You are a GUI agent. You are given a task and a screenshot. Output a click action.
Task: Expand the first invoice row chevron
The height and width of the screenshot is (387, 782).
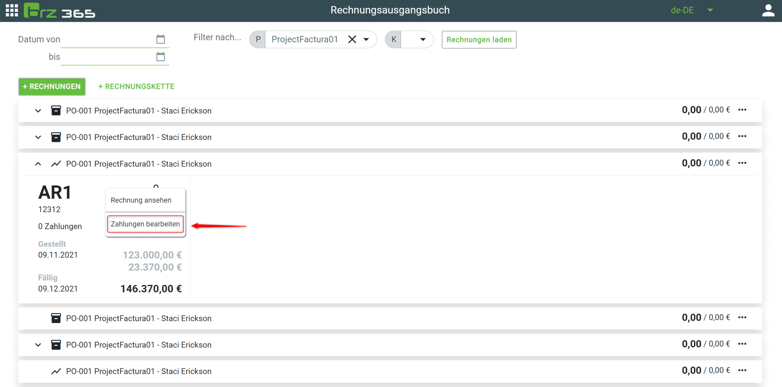tap(38, 111)
